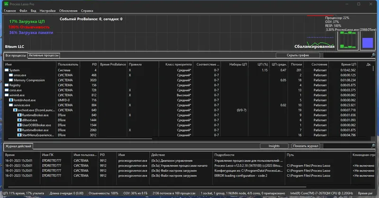
Task: Click the Скрыть график button
Action: click(298, 55)
